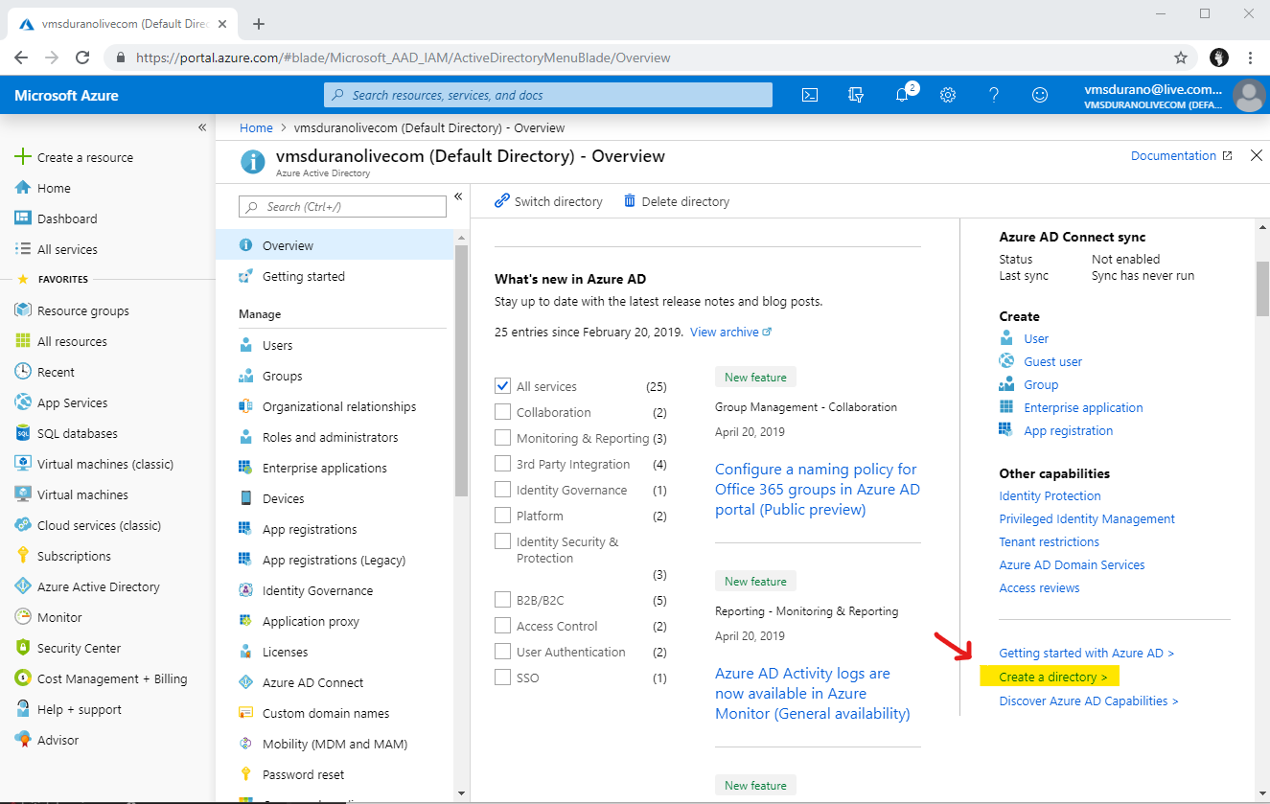Open the account avatar picture
1270x804 pixels.
(x=1249, y=95)
